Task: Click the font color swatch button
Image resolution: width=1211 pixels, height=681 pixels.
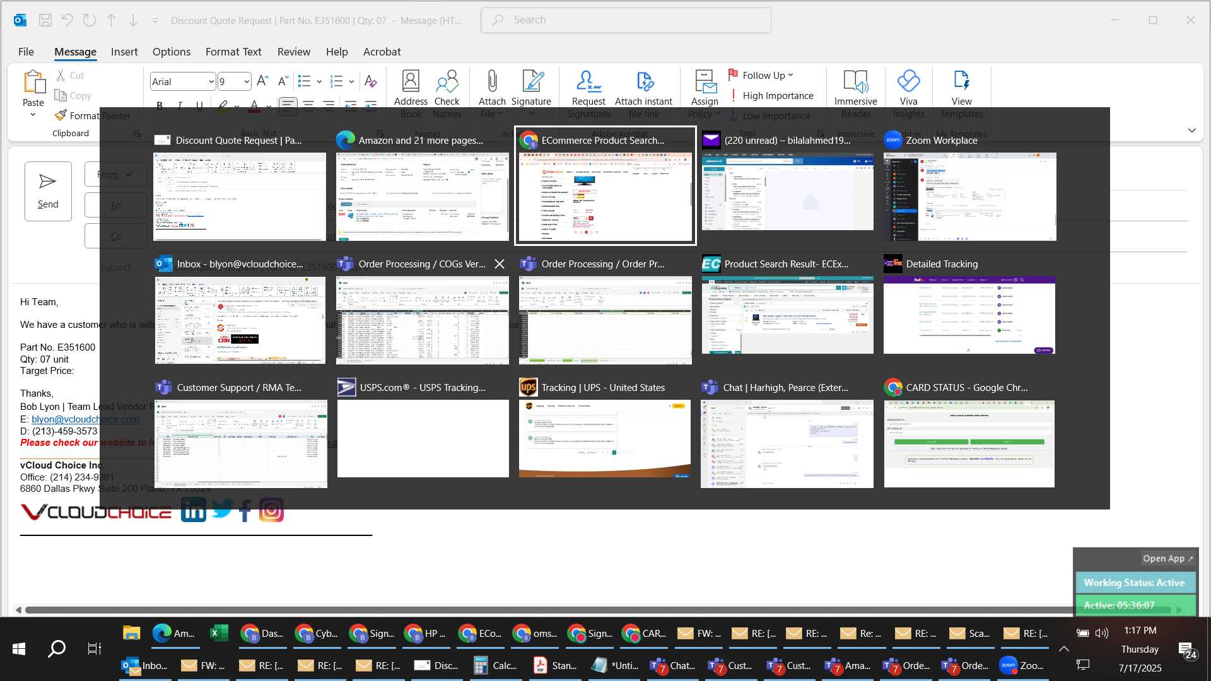Action: click(x=254, y=105)
